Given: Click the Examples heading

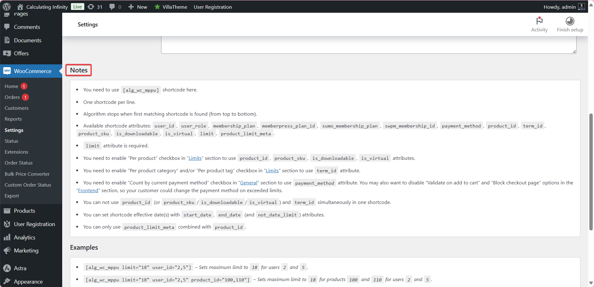Looking at the screenshot, I should click(84, 248).
